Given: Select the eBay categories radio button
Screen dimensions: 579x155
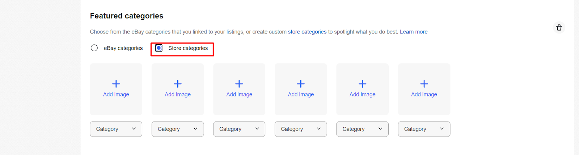Looking at the screenshot, I should pos(94,48).
